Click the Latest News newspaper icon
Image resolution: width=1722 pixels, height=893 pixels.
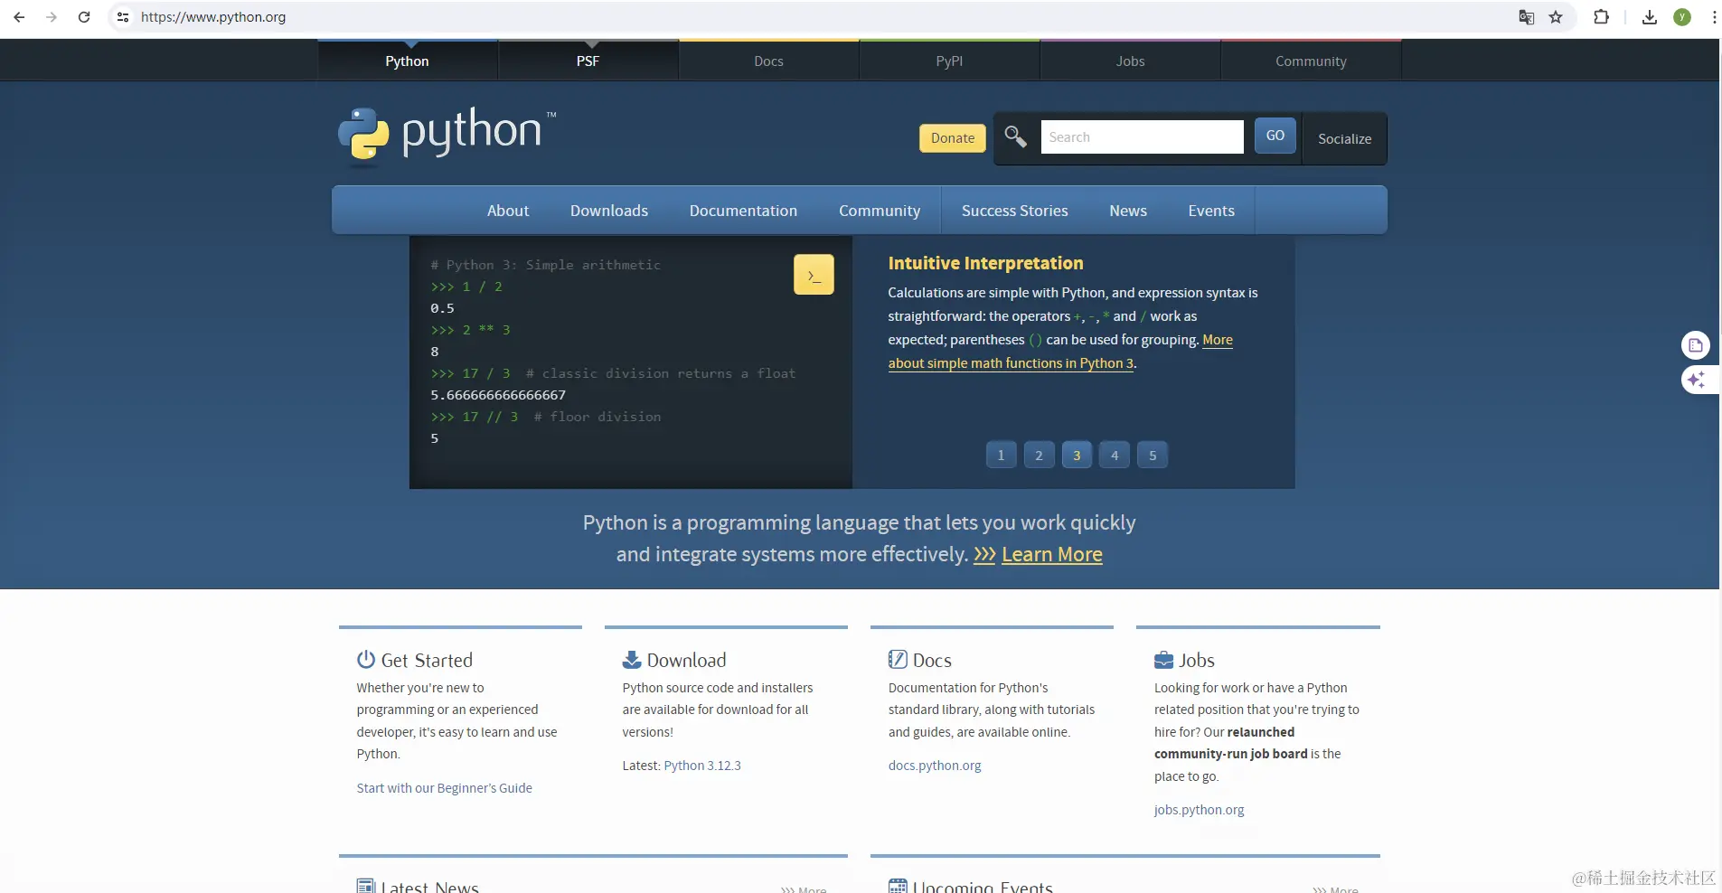366,886
